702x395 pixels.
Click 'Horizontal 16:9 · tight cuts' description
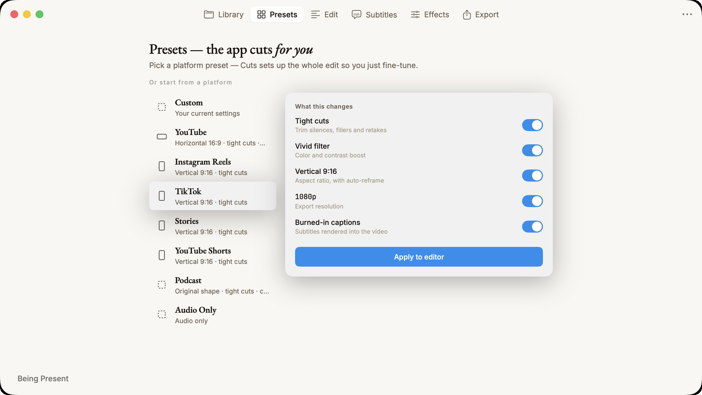(220, 143)
